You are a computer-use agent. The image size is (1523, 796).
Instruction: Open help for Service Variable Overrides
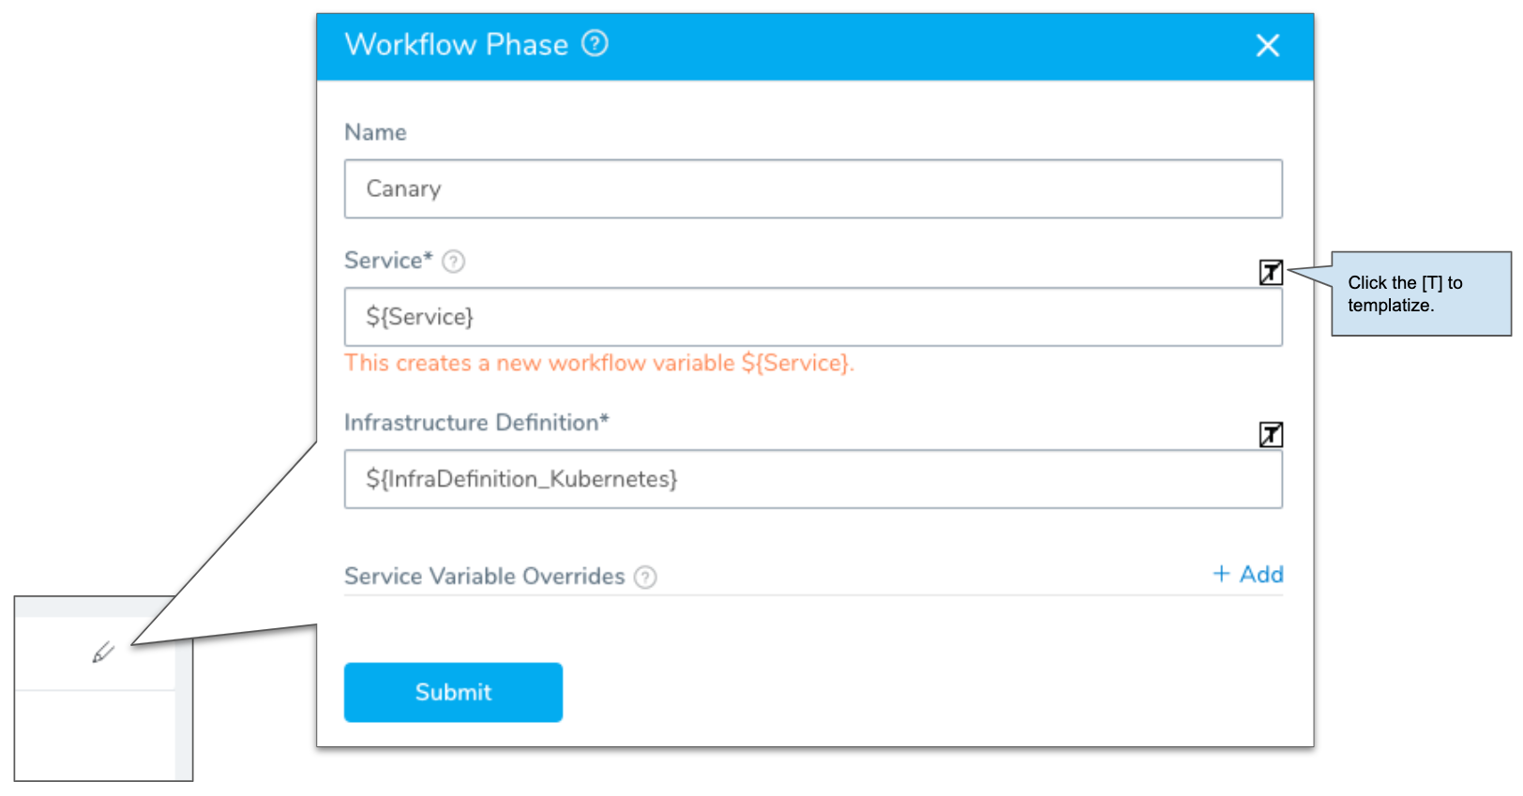tap(645, 577)
